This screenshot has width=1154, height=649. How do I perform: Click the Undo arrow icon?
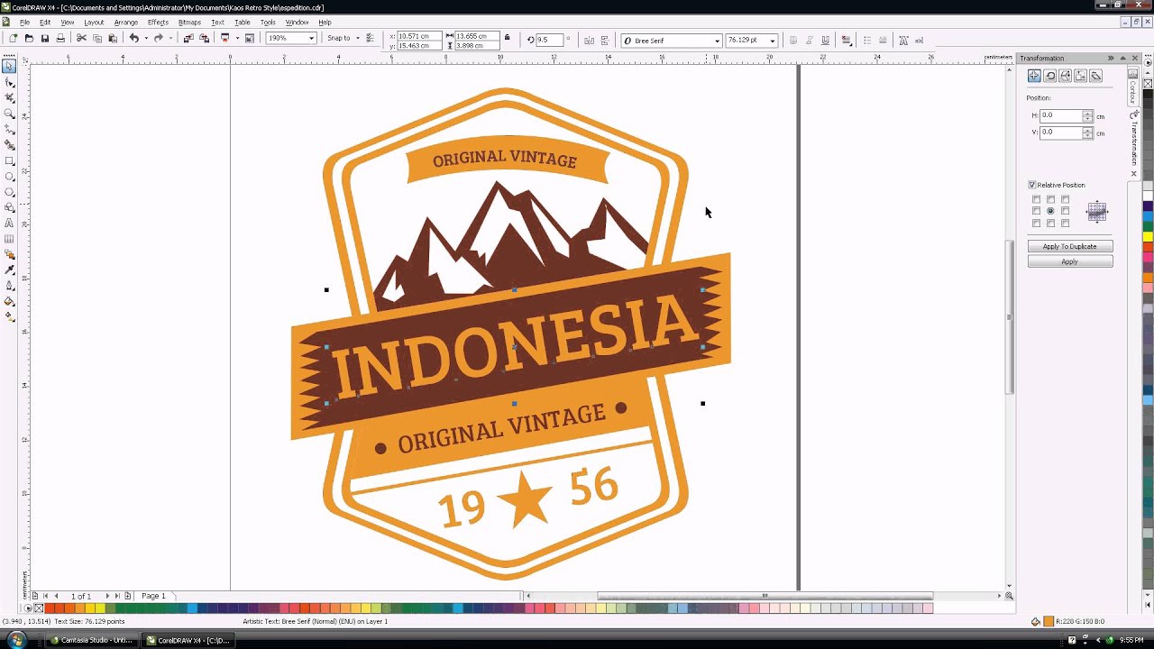tap(133, 39)
